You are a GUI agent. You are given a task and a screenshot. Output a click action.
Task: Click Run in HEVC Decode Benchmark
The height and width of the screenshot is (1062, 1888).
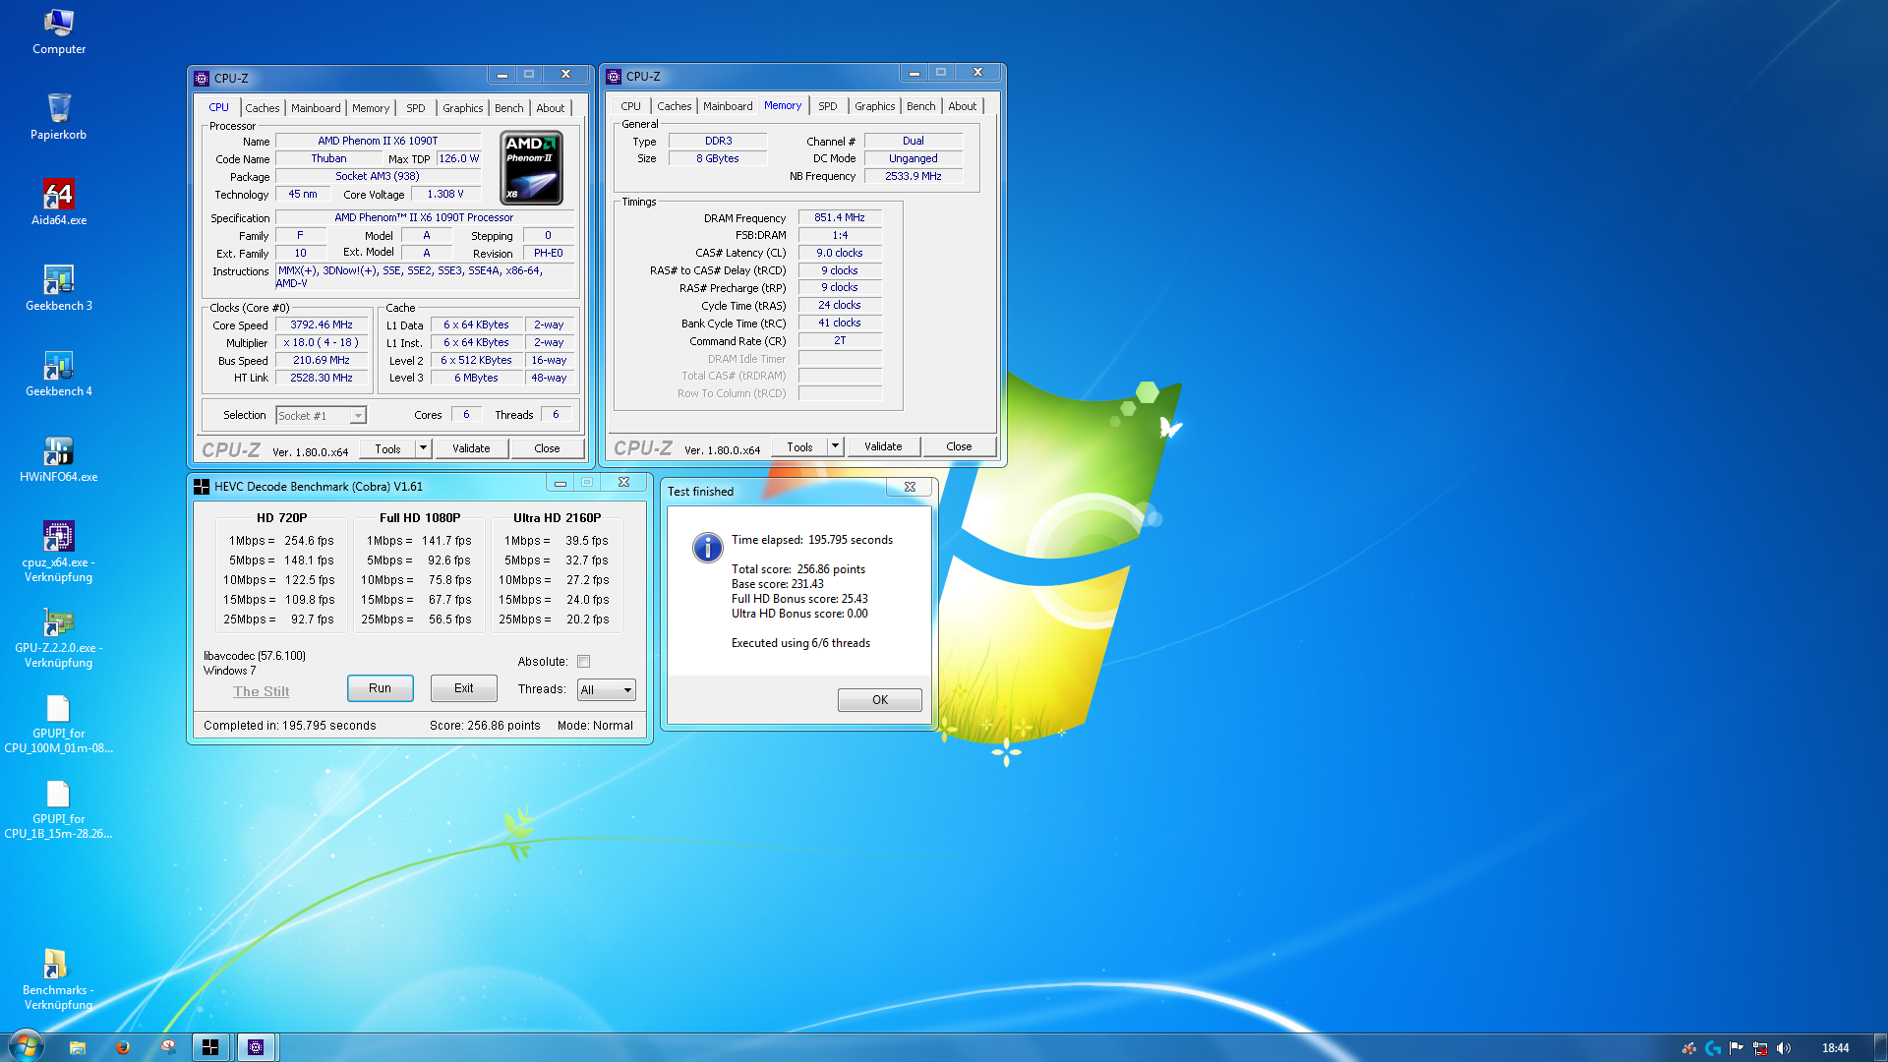(x=380, y=688)
